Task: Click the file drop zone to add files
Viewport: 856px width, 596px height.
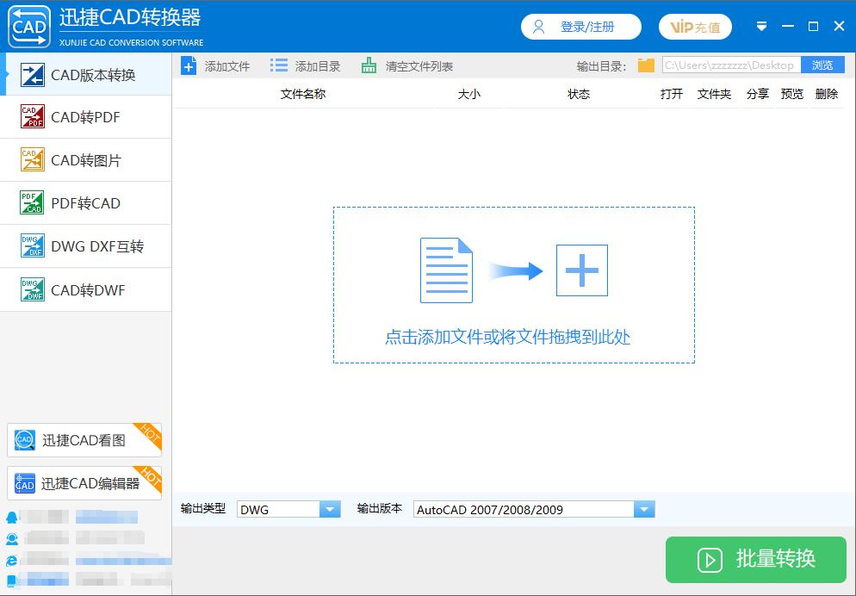Action: point(513,284)
